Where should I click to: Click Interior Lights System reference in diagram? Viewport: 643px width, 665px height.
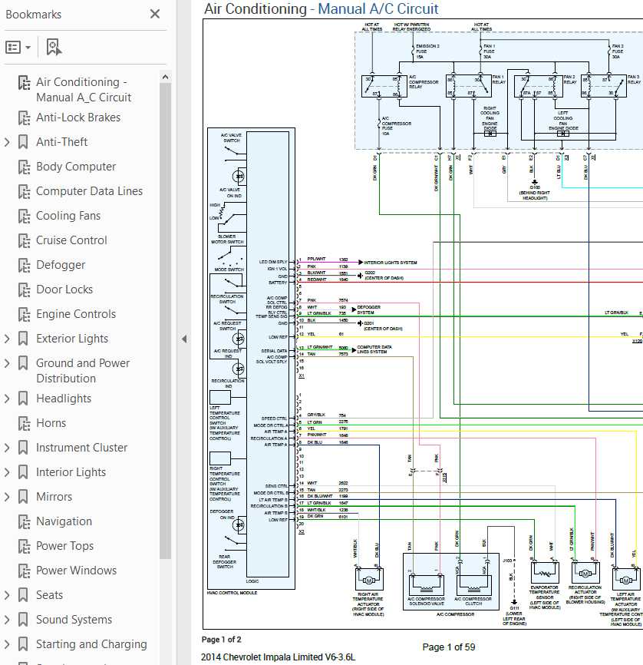390,263
